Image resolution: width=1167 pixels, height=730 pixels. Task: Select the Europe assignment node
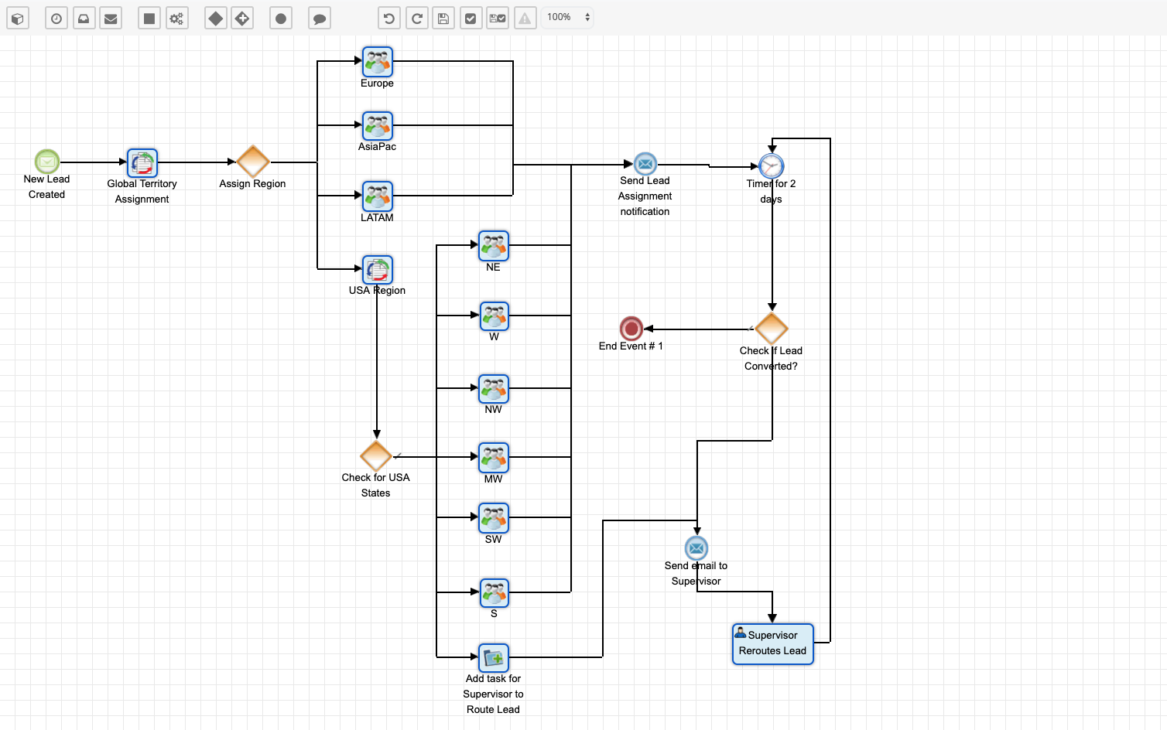(x=378, y=62)
